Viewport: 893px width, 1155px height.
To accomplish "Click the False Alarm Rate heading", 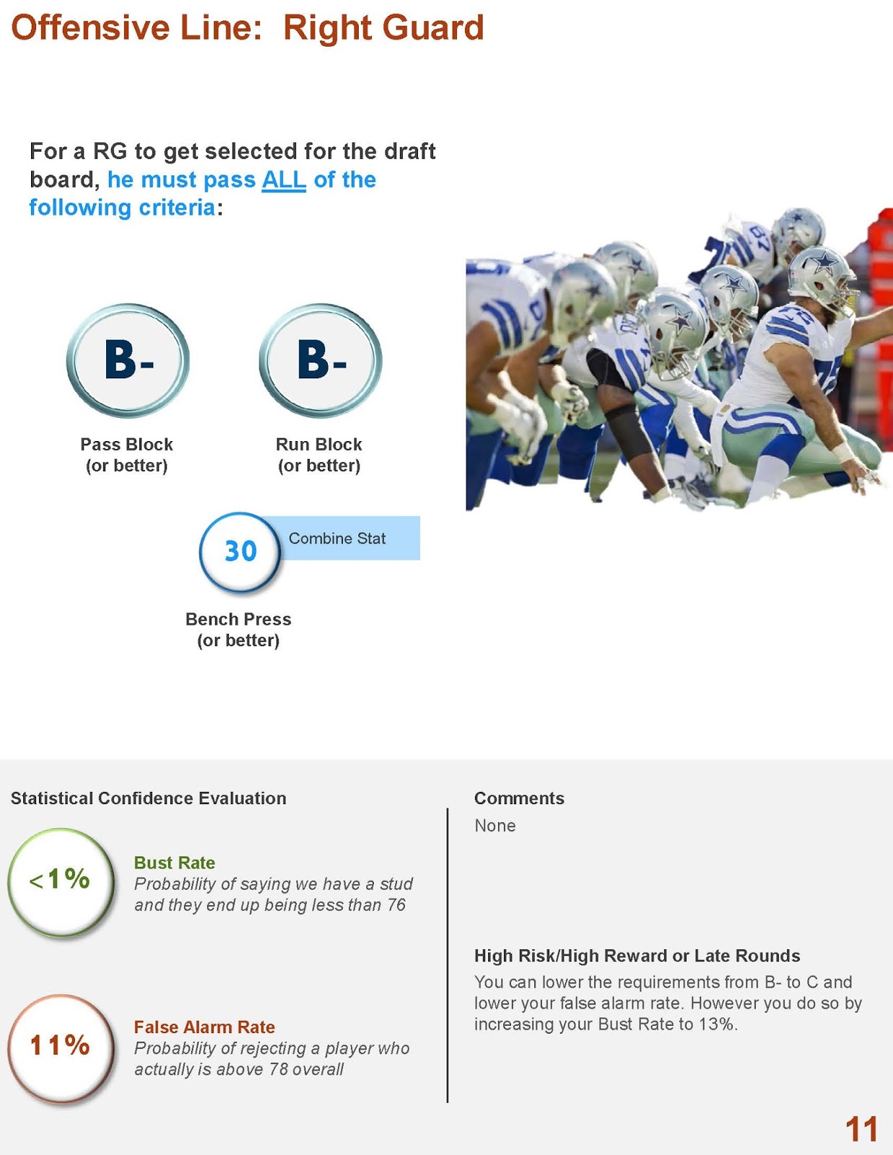I will pos(204,1027).
